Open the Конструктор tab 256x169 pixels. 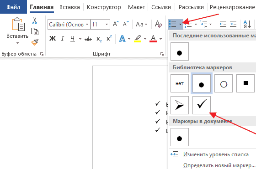pyautogui.click(x=104, y=7)
